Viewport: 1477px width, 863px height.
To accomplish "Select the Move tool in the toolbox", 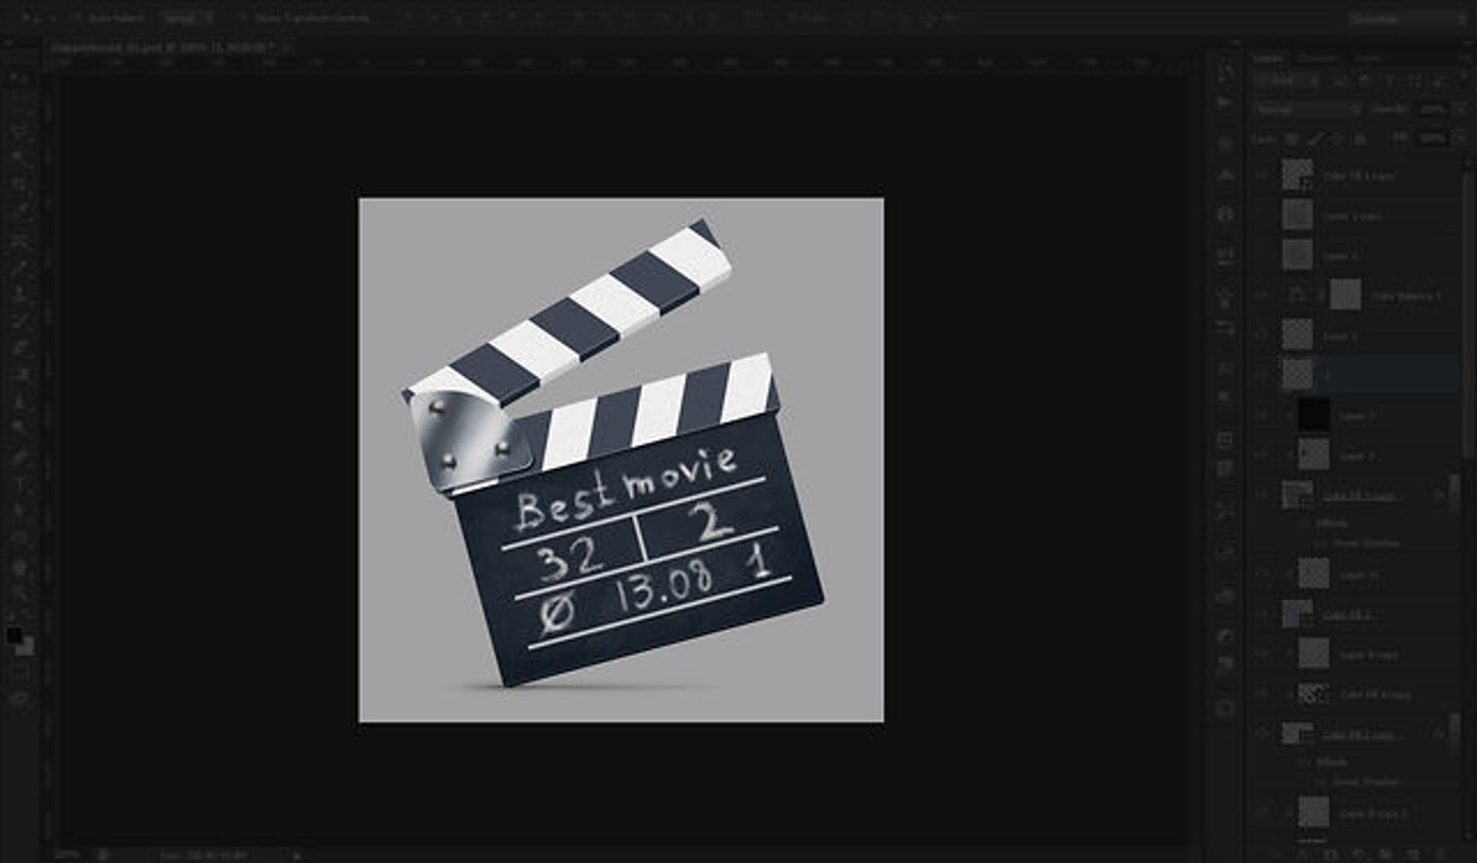I will (x=19, y=78).
